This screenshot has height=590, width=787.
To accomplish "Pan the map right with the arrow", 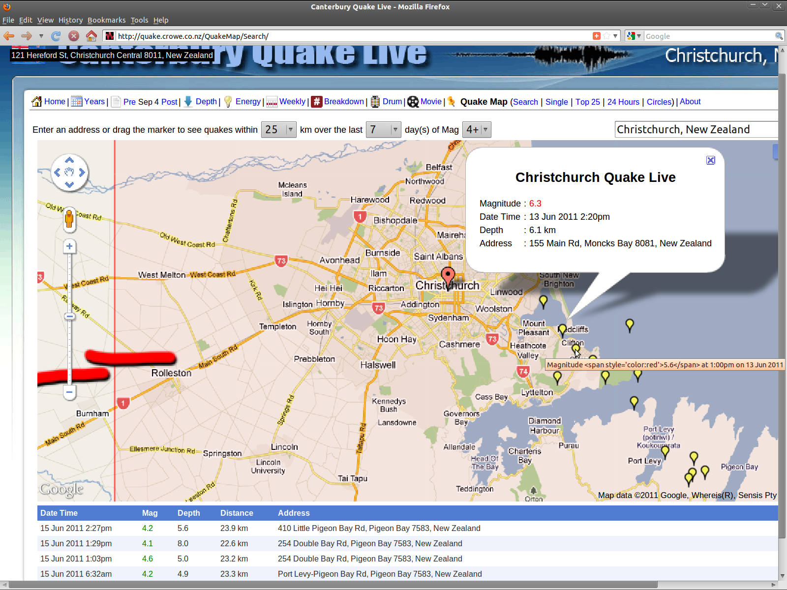I will click(82, 172).
